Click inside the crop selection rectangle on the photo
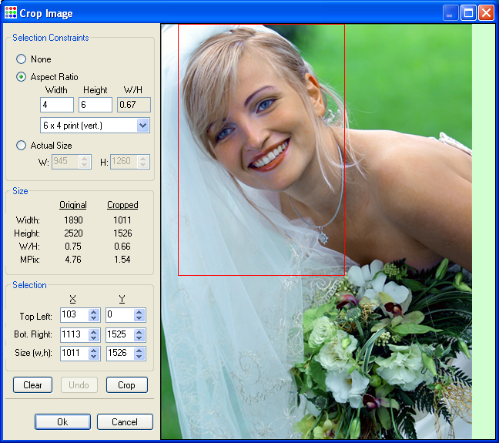The height and width of the screenshot is (443, 499). click(261, 149)
